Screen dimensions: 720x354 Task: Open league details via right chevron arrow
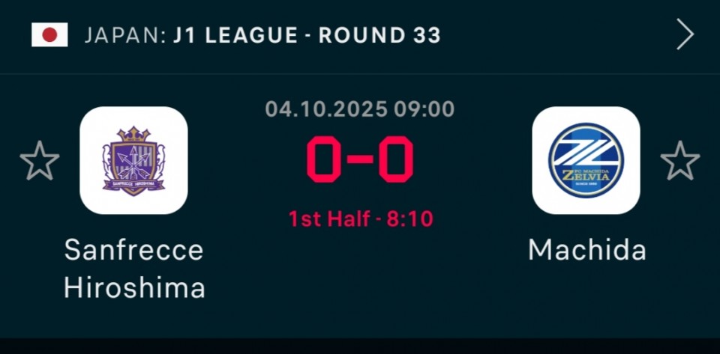click(x=685, y=34)
